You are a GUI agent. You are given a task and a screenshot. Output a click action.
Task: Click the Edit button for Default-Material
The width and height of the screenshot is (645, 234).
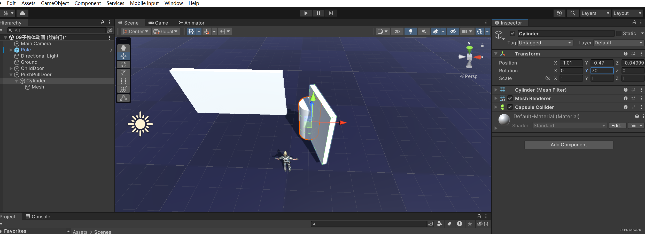pos(617,126)
